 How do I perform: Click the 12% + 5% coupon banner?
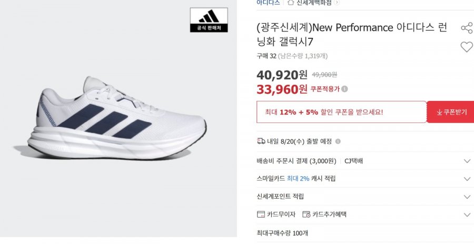(x=342, y=112)
